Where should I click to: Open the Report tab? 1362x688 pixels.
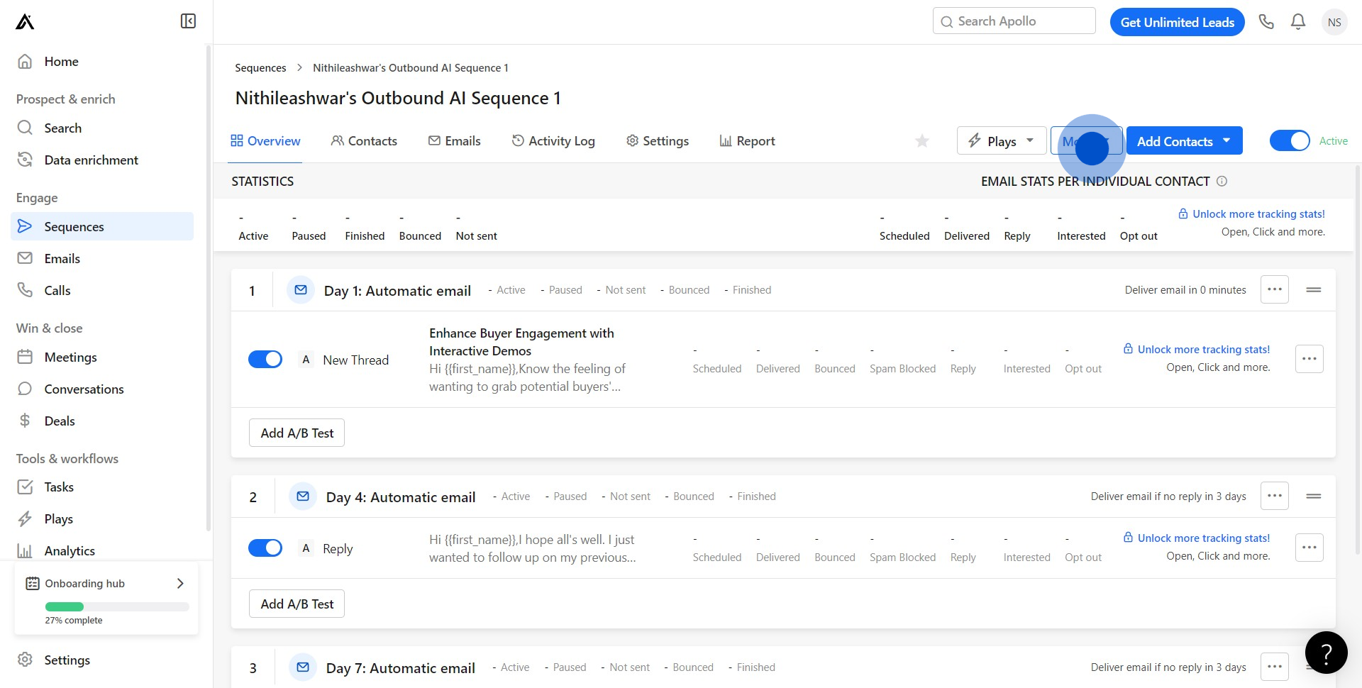(x=747, y=141)
